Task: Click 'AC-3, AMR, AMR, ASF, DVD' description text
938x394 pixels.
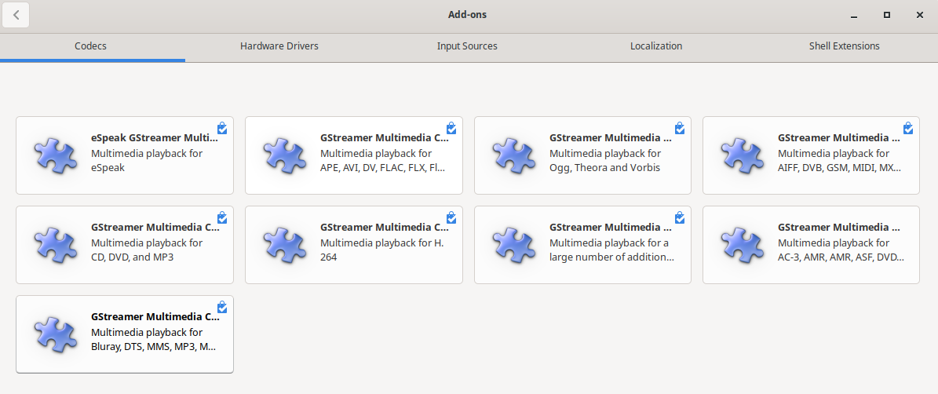Action: click(x=841, y=257)
